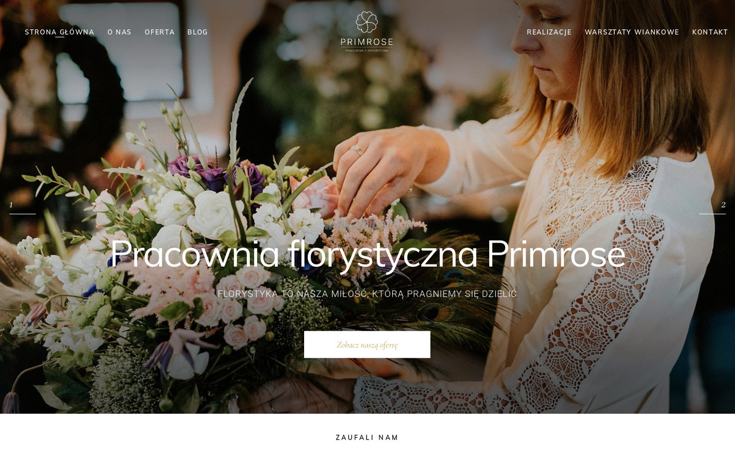Open the Strona główna menu item

[60, 32]
